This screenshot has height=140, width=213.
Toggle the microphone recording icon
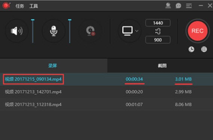[54, 31]
